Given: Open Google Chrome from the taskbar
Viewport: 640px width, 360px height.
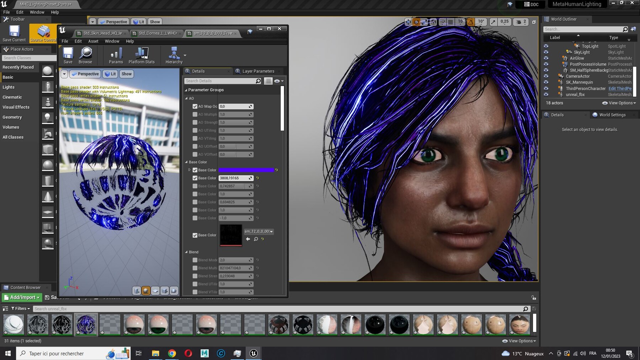Looking at the screenshot, I should coord(172,353).
